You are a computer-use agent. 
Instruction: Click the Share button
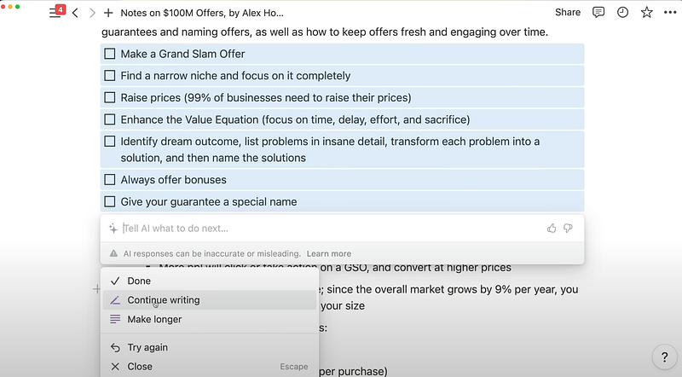click(568, 13)
